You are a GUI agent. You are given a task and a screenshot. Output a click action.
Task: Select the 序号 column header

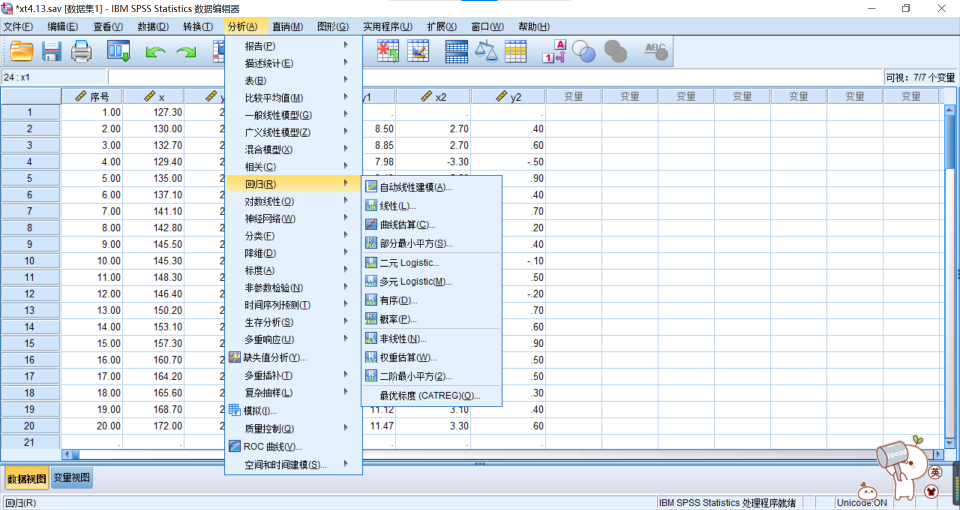pyautogui.click(x=92, y=96)
